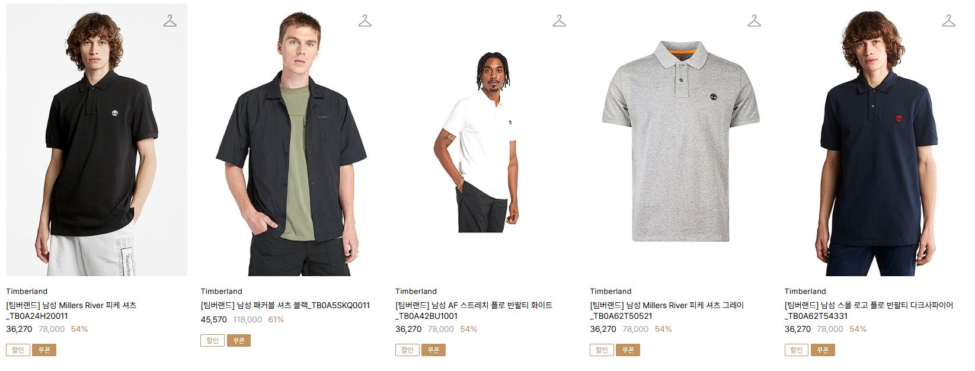Click Timberland brand name above packable shirt
975x371 pixels.
click(221, 291)
